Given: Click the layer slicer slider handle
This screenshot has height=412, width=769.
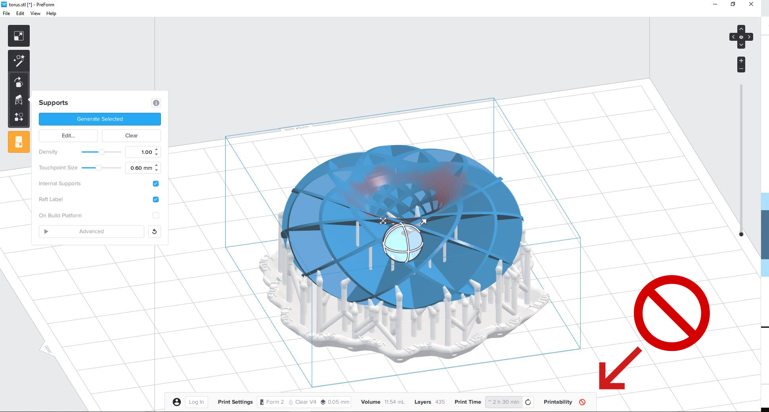Looking at the screenshot, I should tap(741, 234).
